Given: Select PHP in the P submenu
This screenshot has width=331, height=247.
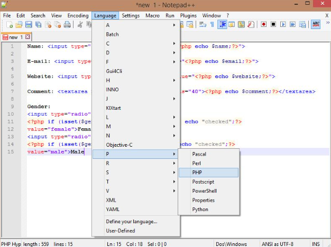Looking at the screenshot, I should (208, 173).
